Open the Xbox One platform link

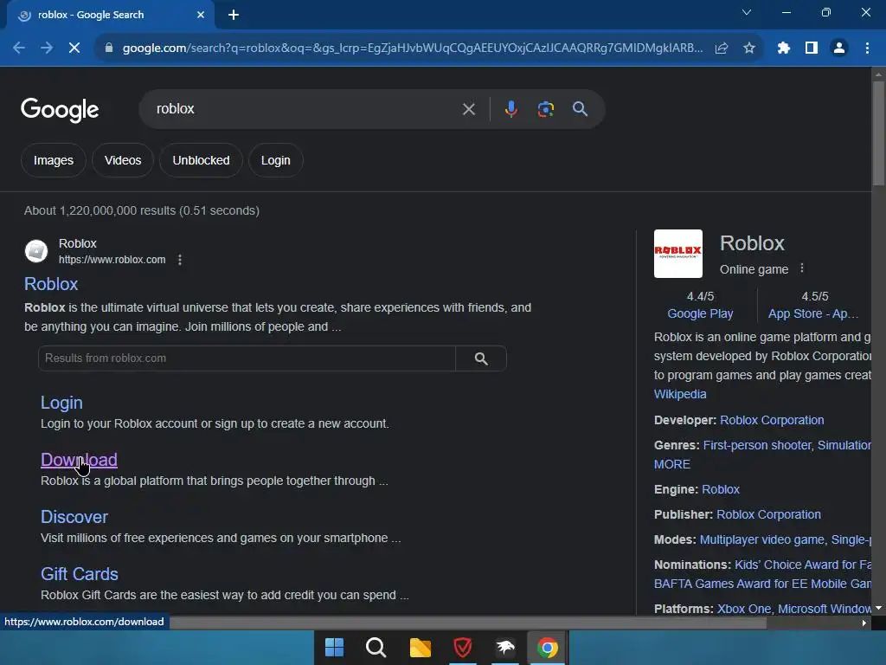[x=743, y=609]
